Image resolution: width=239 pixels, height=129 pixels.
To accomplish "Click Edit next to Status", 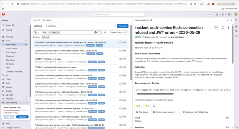I will pos(227,118).
